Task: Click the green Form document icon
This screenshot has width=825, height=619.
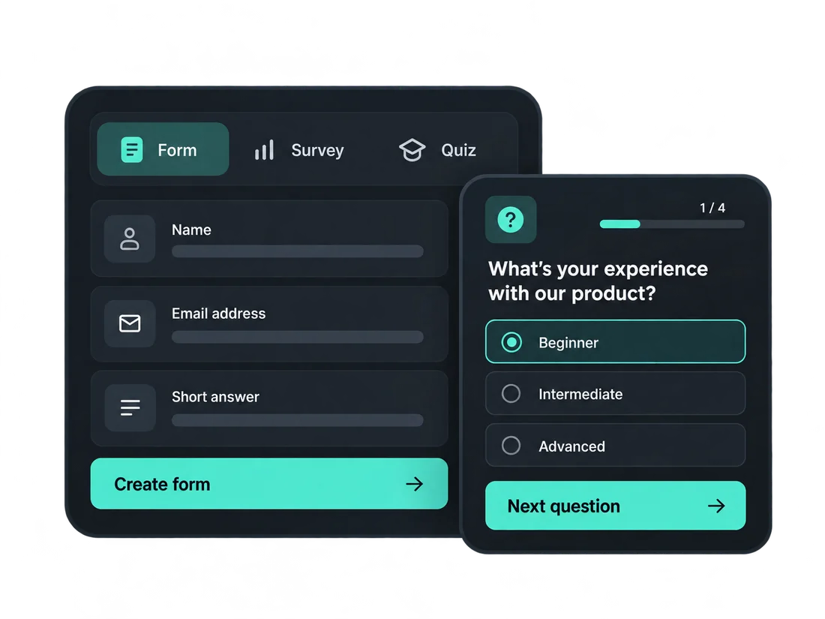Action: click(x=131, y=150)
